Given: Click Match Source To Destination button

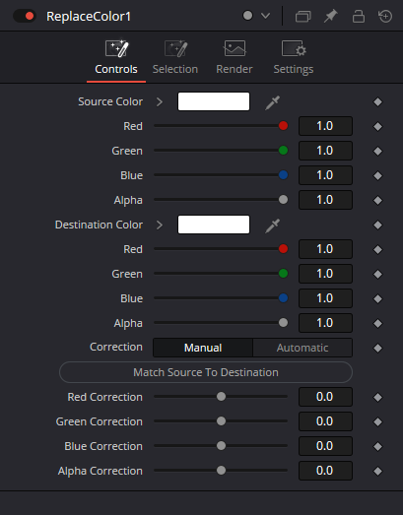Looking at the screenshot, I should tap(206, 372).
